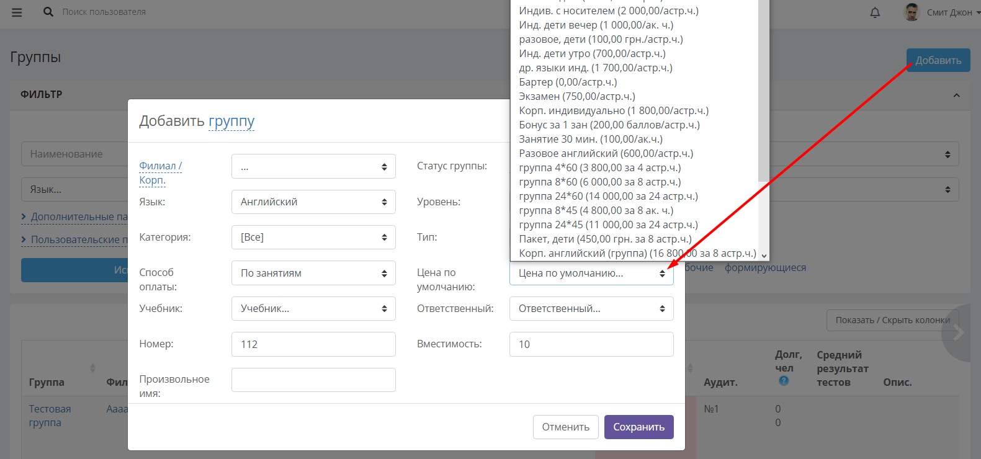
Task: Collapse the ФИЛЬТР panel chevron
Action: pyautogui.click(x=956, y=95)
